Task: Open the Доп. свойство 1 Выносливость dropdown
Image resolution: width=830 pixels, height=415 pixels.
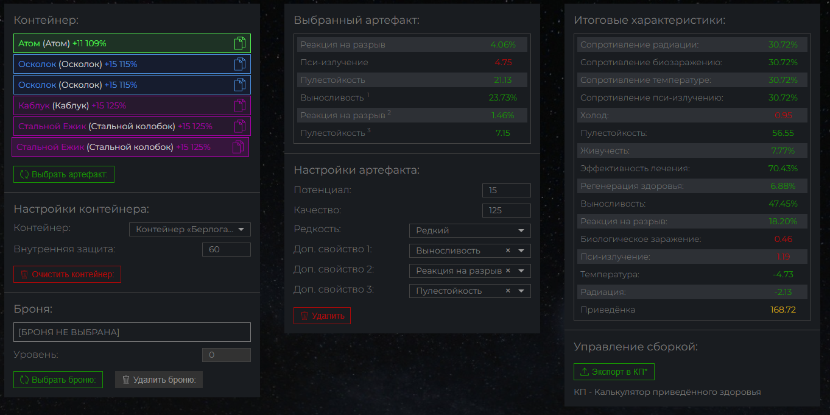Action: pos(470,250)
